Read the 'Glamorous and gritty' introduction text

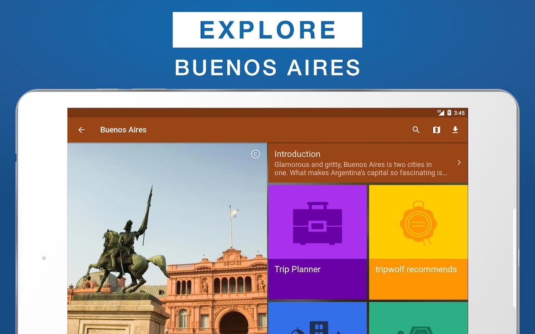click(361, 169)
